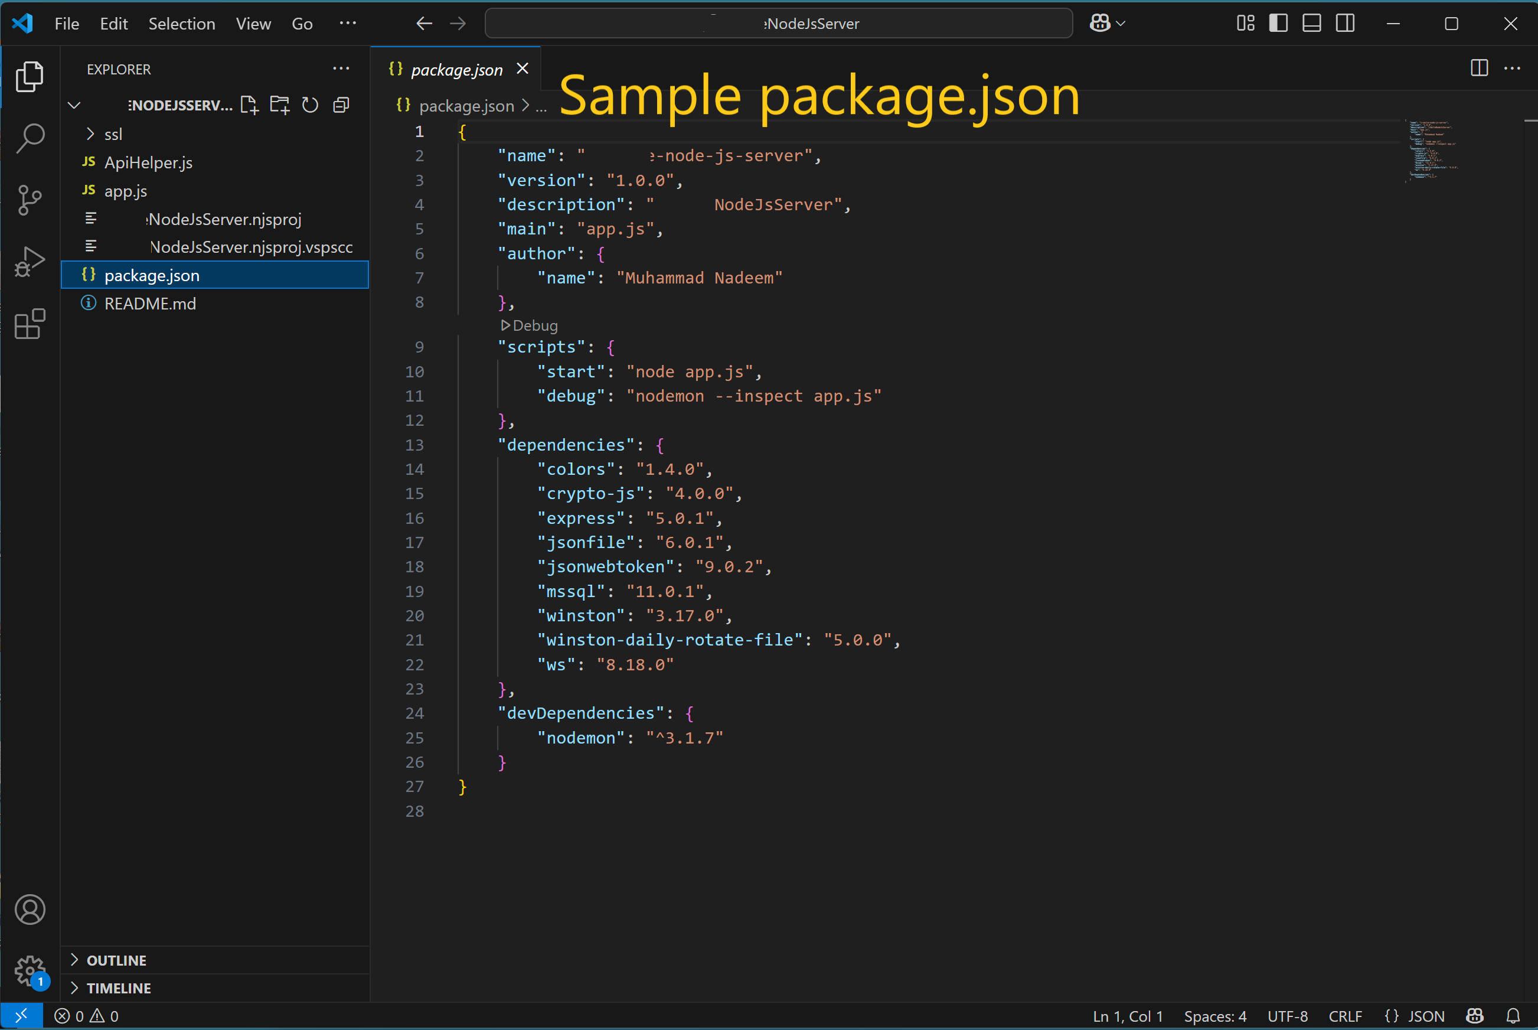Expand the OUTLINE section

point(116,960)
